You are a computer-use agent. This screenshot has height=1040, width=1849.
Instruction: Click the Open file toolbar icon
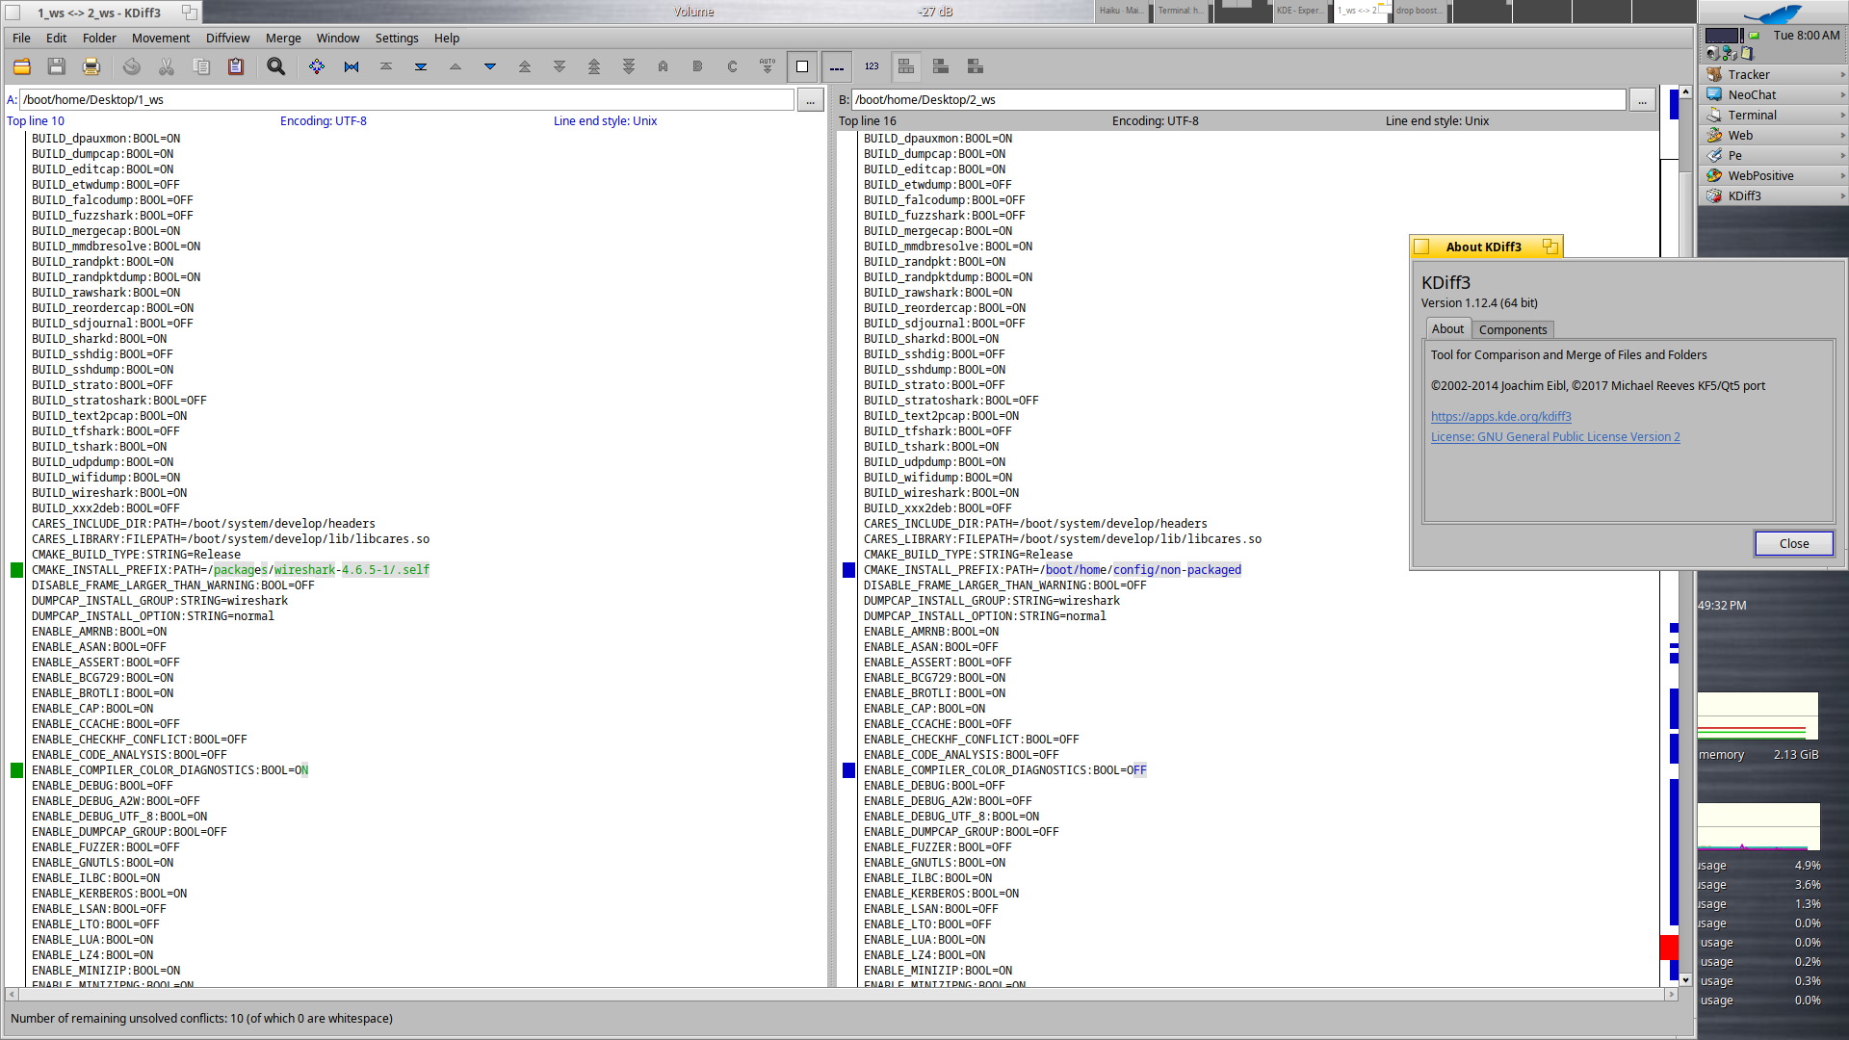point(22,66)
